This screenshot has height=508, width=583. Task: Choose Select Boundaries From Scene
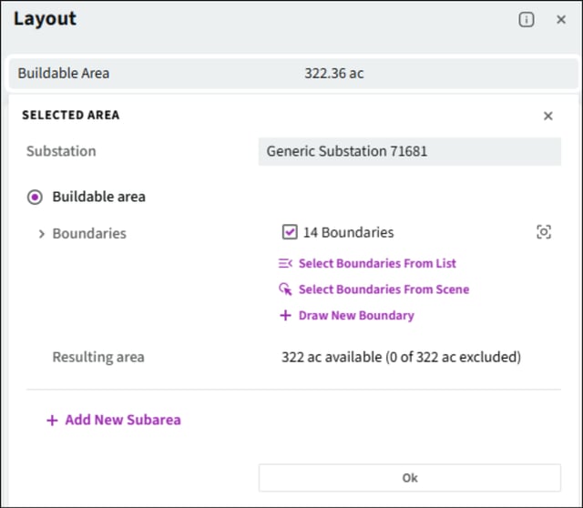(384, 290)
